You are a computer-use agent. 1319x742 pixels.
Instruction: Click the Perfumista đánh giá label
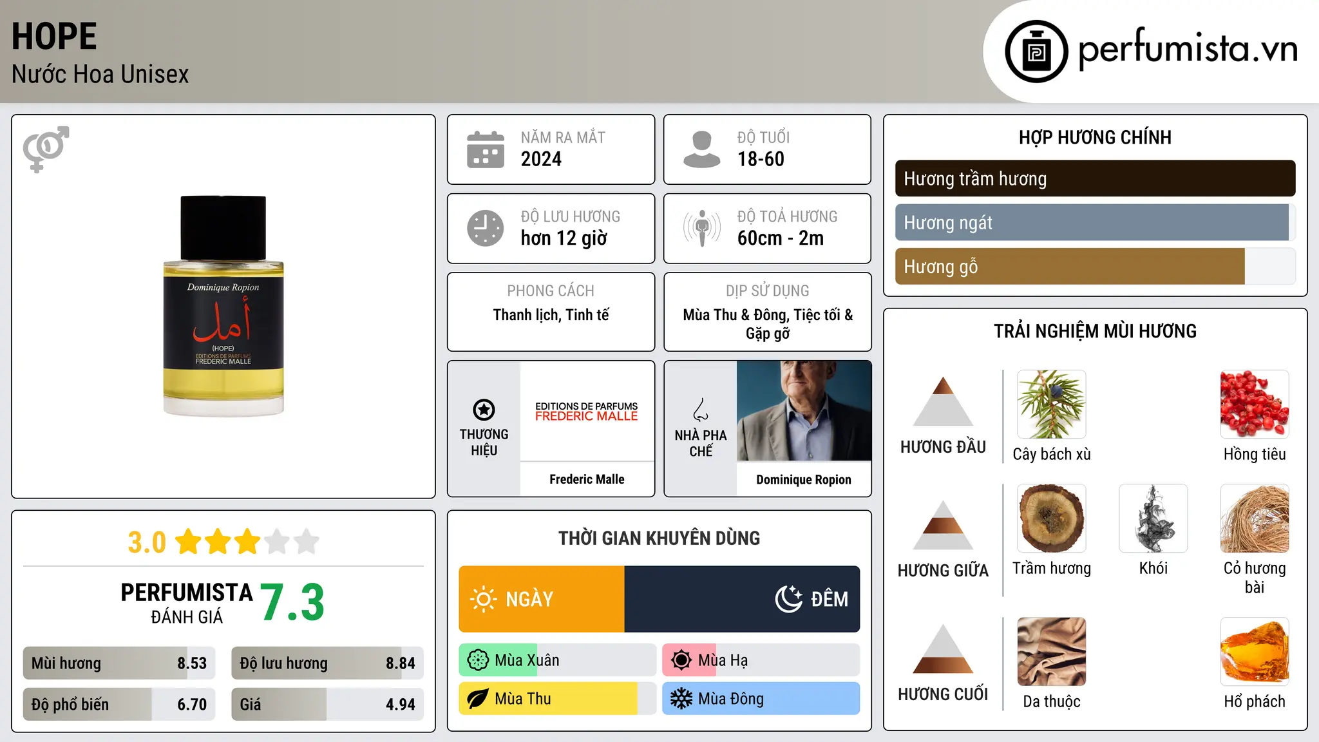point(187,604)
